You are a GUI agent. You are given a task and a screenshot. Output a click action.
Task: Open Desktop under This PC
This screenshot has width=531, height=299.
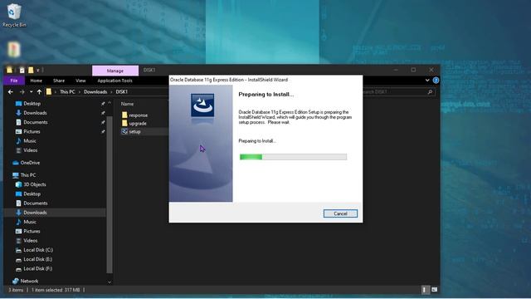pos(32,194)
